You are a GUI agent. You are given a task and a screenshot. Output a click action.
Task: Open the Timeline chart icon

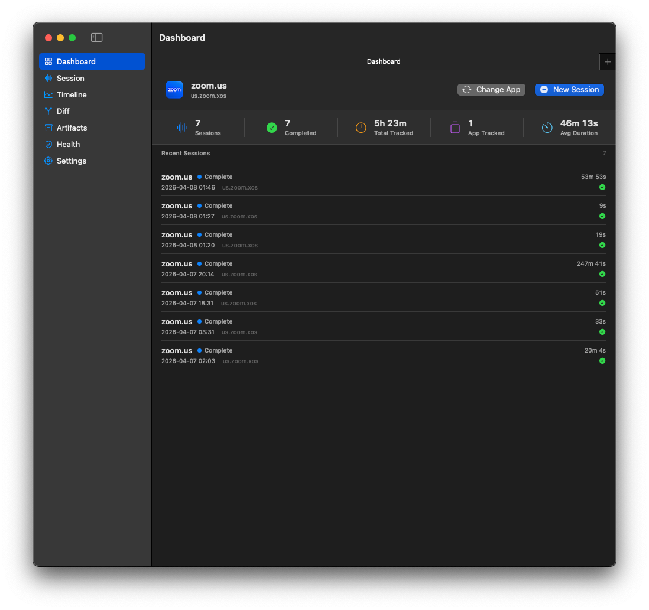(48, 94)
